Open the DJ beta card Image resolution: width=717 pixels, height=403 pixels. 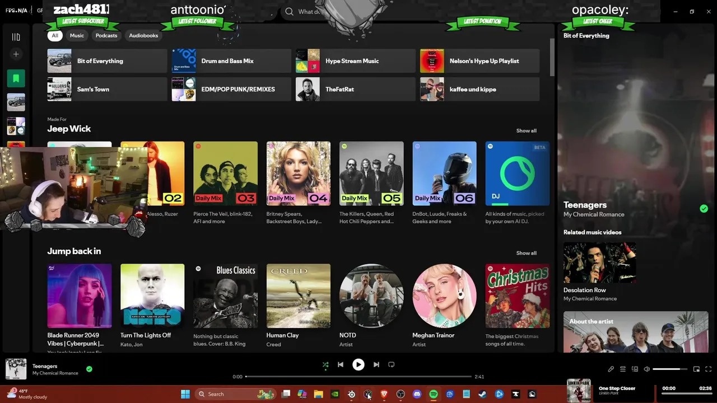[518, 174]
